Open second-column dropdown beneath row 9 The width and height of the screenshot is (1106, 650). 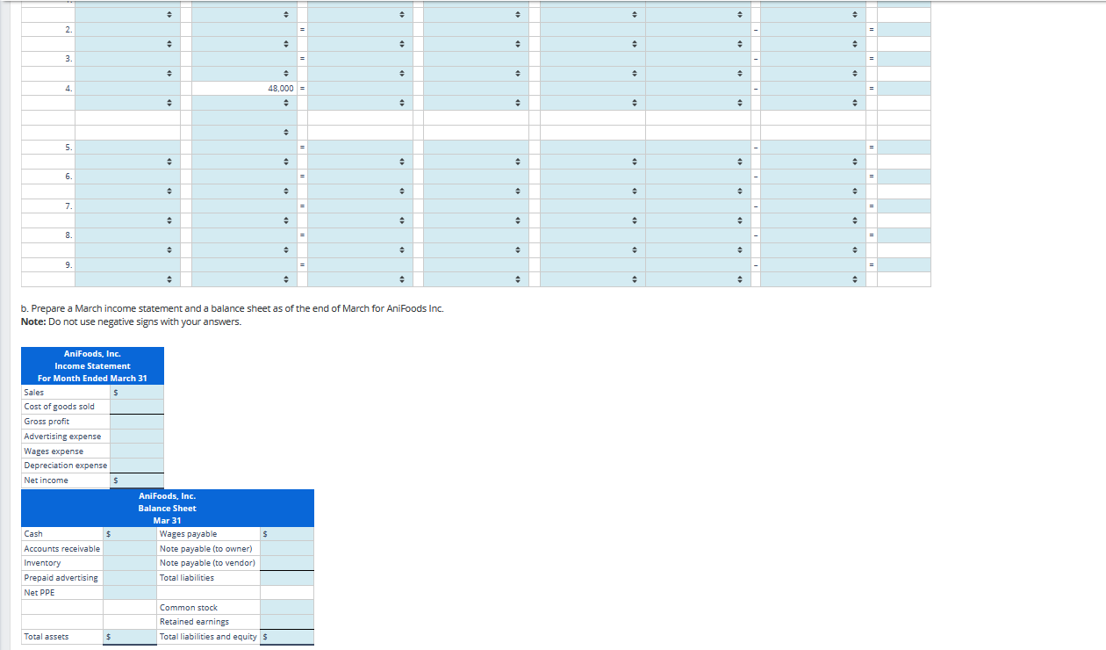click(244, 279)
